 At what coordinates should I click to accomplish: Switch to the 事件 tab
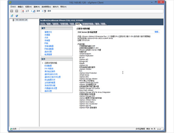click(x=97, y=24)
